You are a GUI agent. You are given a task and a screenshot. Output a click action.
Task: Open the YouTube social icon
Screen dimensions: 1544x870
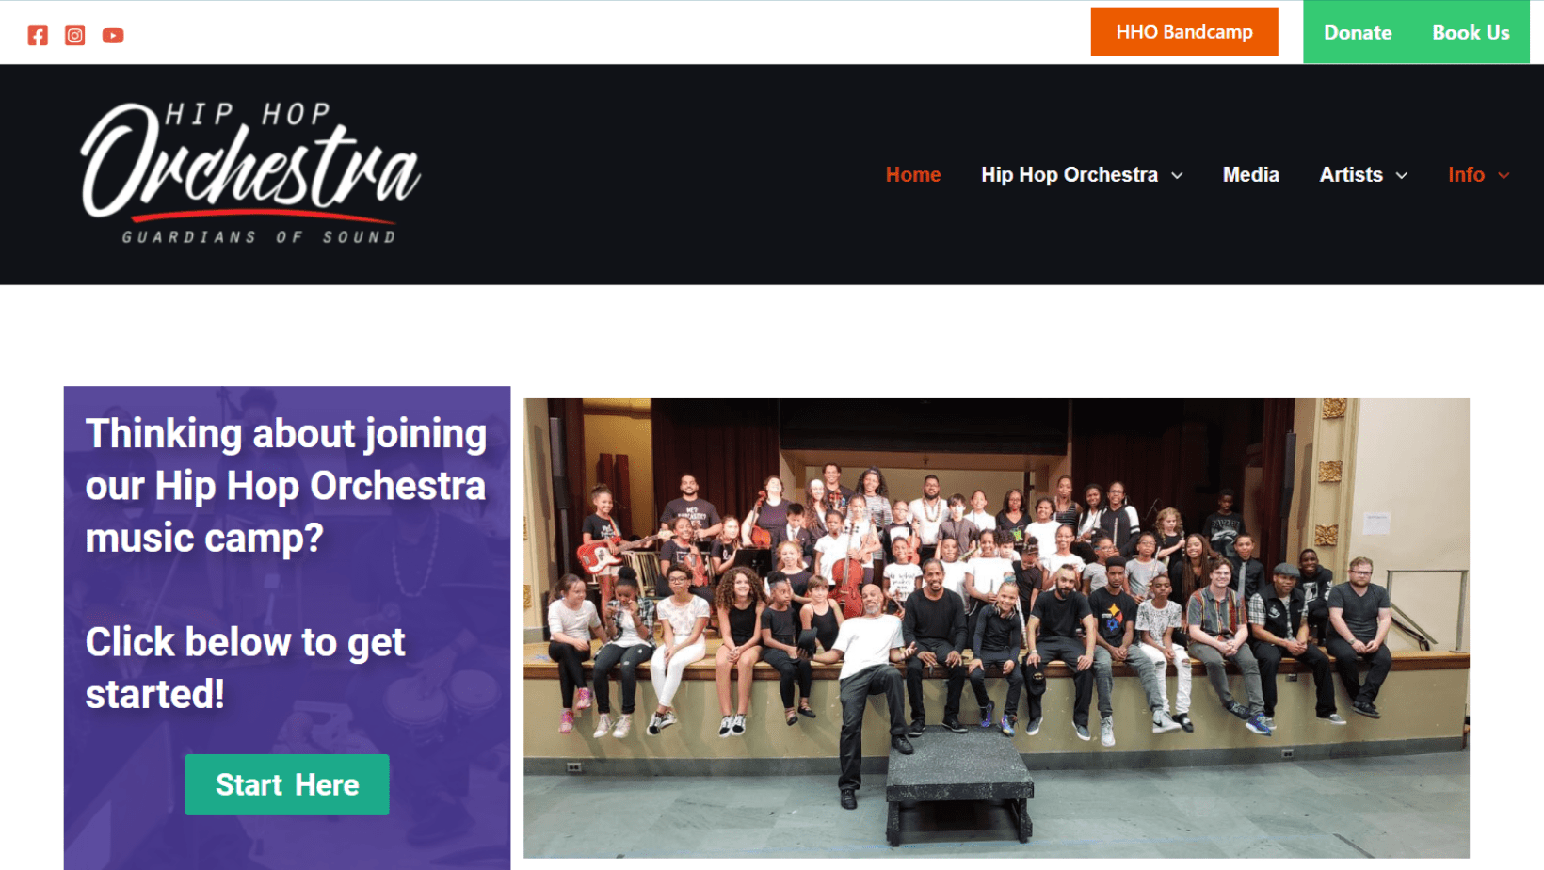tap(113, 36)
